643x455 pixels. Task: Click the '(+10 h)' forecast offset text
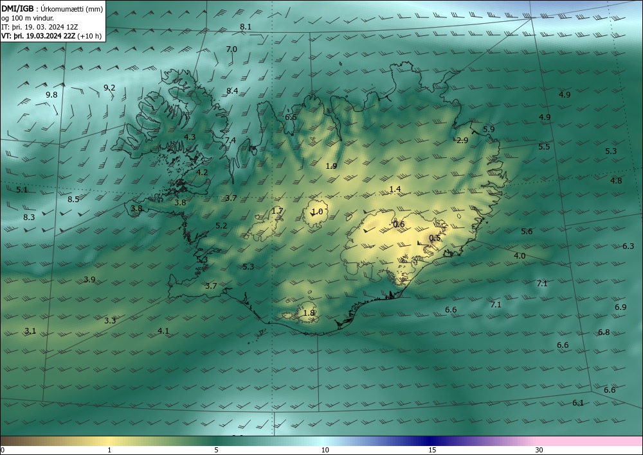tap(89, 36)
